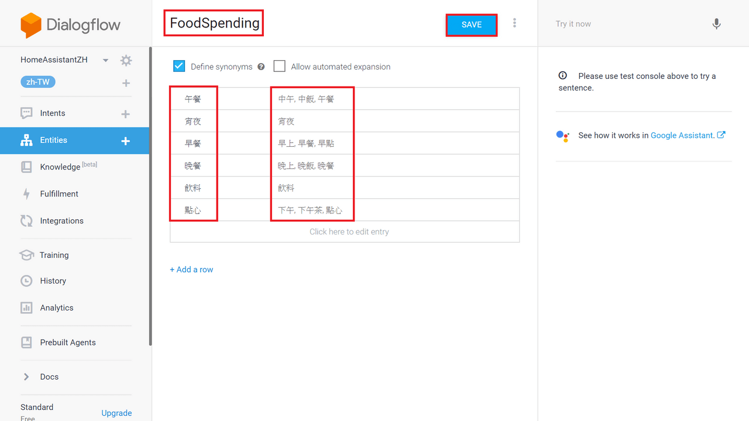Open Intents in sidebar

53,113
